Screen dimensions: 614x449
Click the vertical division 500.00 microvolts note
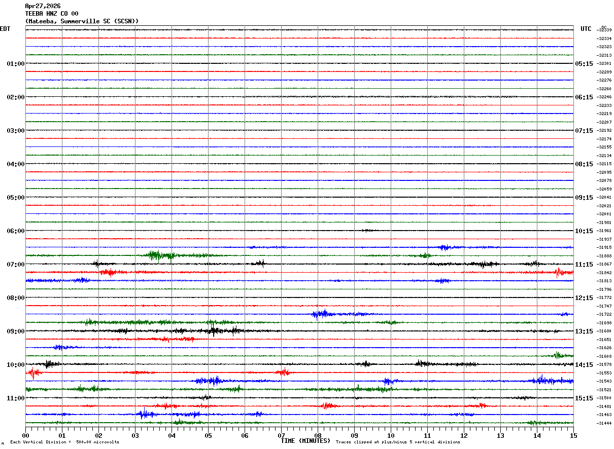pyautogui.click(x=65, y=442)
